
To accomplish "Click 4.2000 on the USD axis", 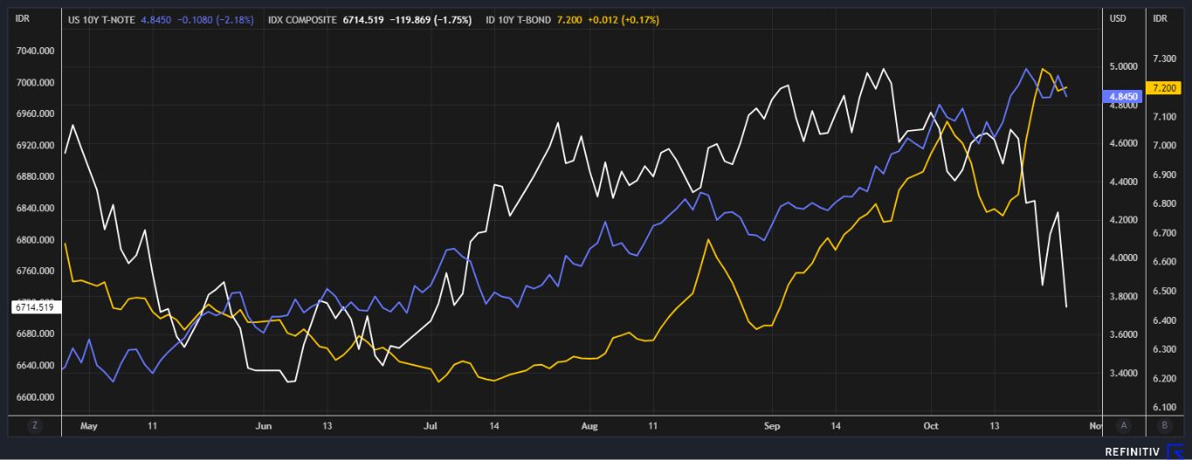I will (1123, 220).
